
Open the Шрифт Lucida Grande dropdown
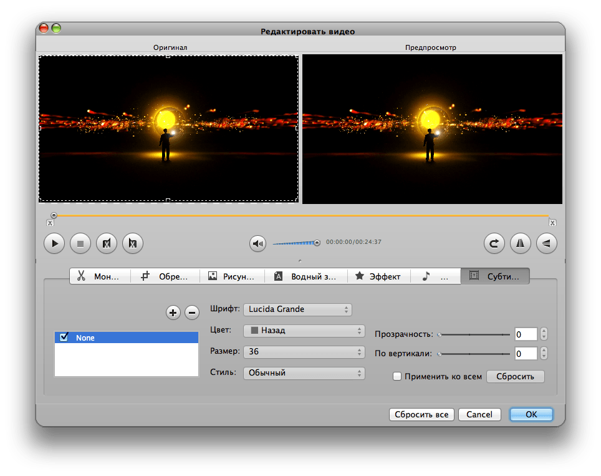click(x=297, y=309)
